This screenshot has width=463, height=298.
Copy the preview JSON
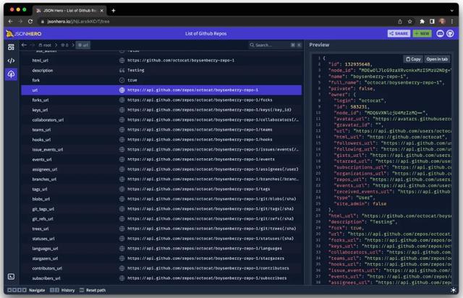click(x=413, y=59)
